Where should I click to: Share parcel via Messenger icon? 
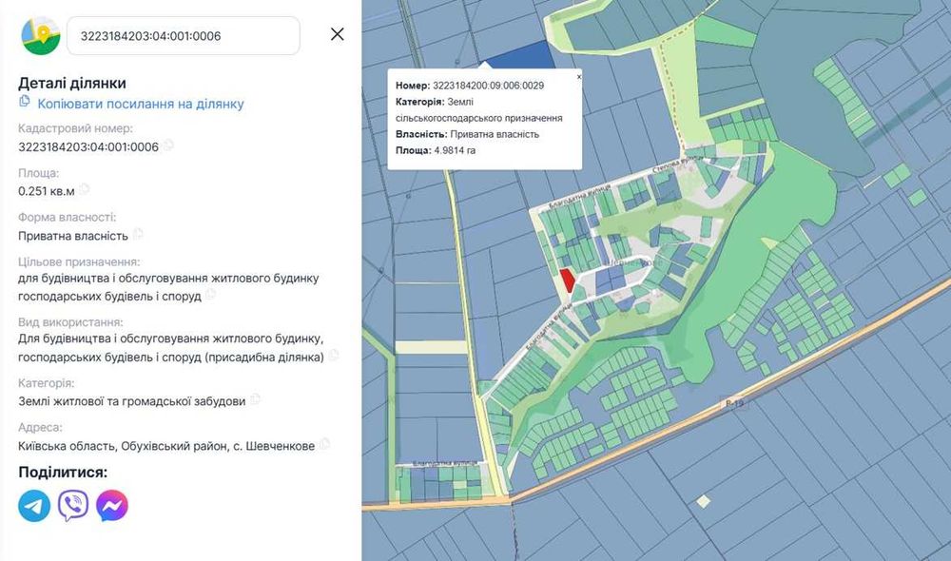pyautogui.click(x=112, y=505)
